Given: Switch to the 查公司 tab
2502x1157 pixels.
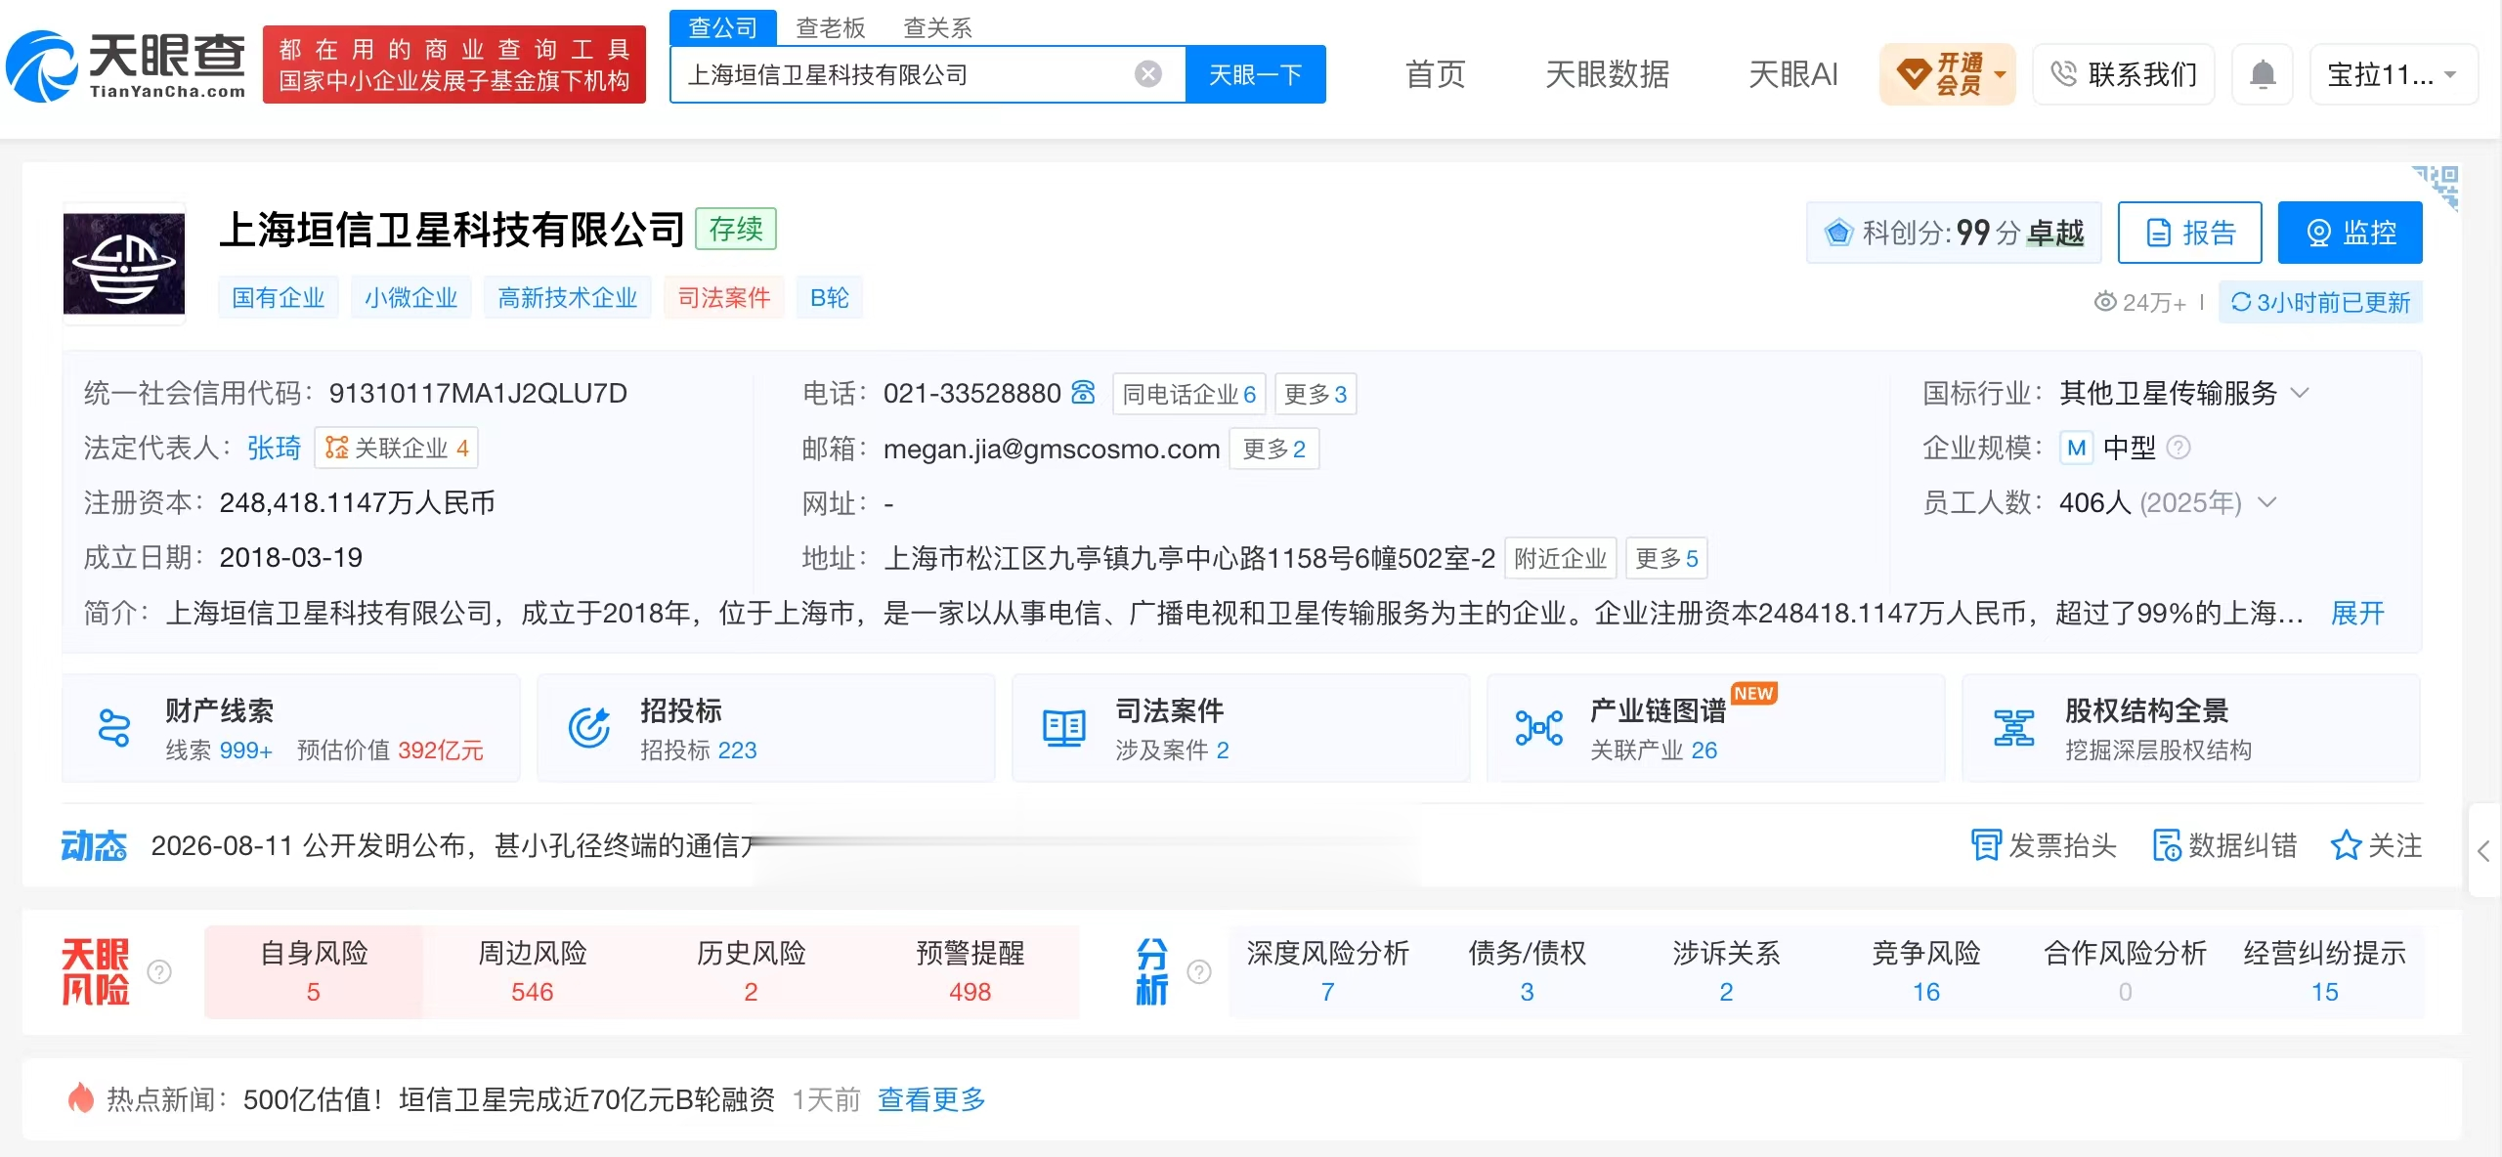Looking at the screenshot, I should (723, 27).
